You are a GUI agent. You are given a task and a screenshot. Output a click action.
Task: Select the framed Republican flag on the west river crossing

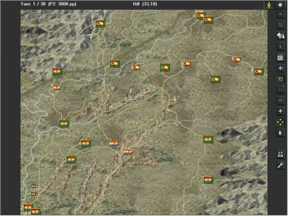(x=64, y=123)
